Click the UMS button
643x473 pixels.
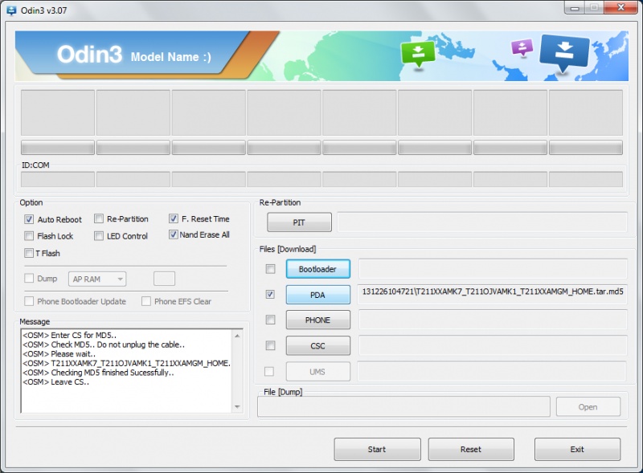point(317,371)
